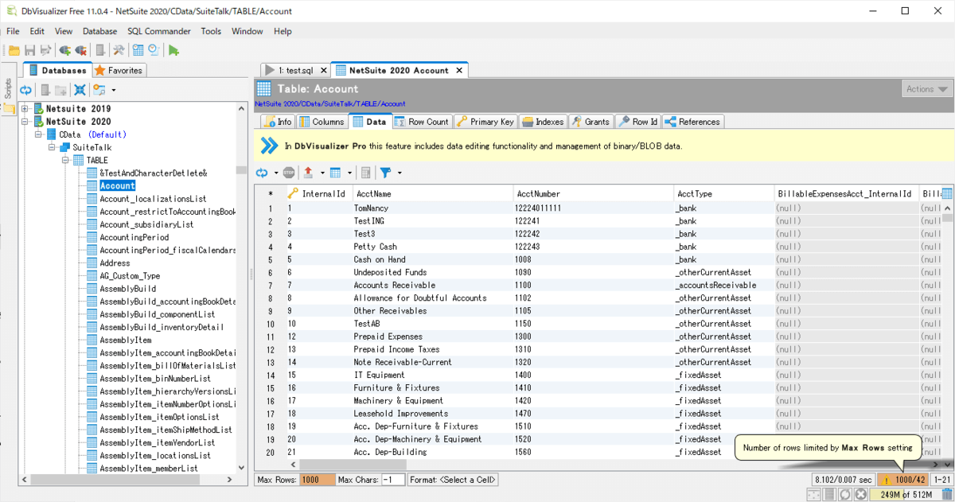Open Tool Properties wrench icon
This screenshot has width=955, height=502.
click(x=119, y=50)
